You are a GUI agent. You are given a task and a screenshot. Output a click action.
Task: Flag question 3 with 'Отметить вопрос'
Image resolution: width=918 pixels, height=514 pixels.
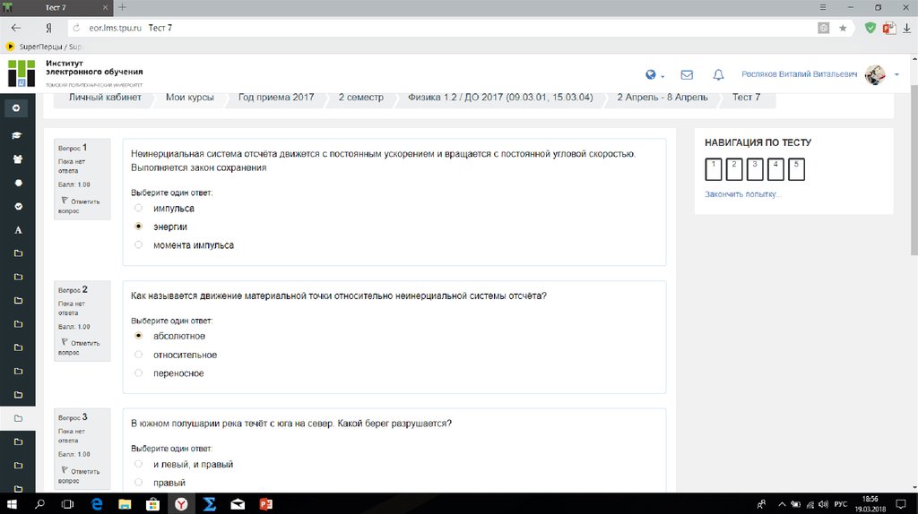coord(80,475)
